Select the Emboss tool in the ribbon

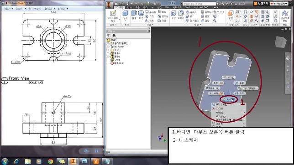(x=163, y=16)
